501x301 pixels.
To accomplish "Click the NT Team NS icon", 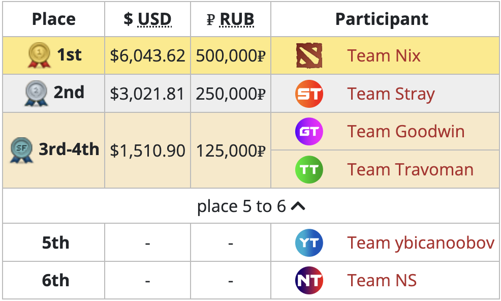I will (309, 281).
